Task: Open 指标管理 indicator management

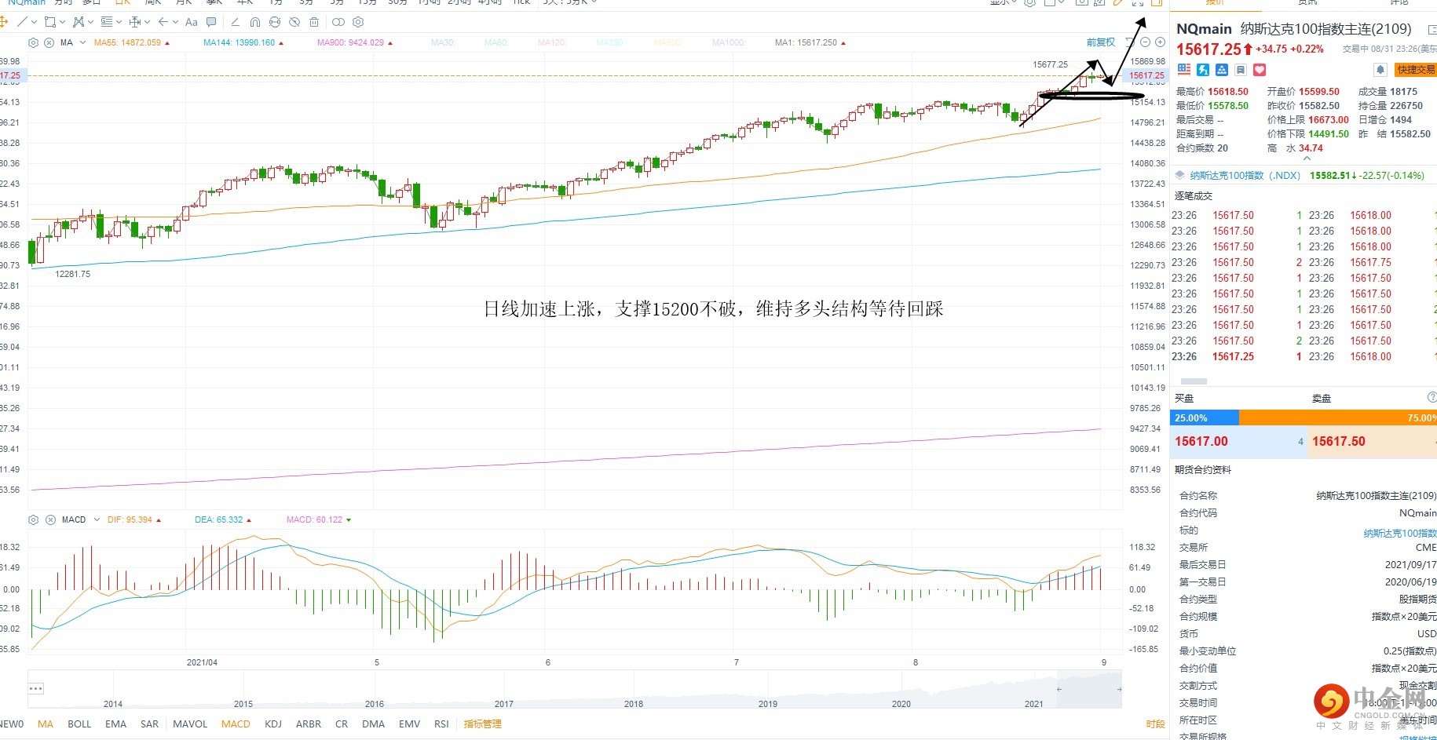Action: click(x=482, y=724)
